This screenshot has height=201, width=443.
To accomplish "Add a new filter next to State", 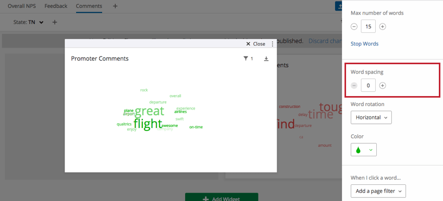I will click(55, 22).
